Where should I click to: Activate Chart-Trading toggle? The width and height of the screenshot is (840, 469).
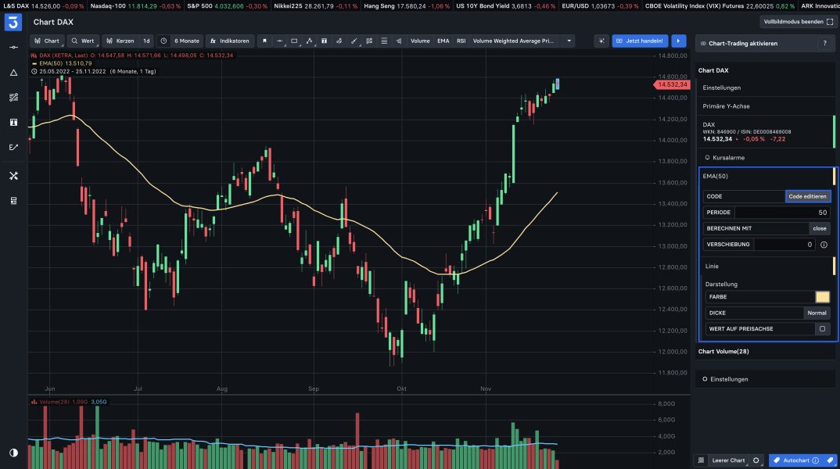coord(738,44)
